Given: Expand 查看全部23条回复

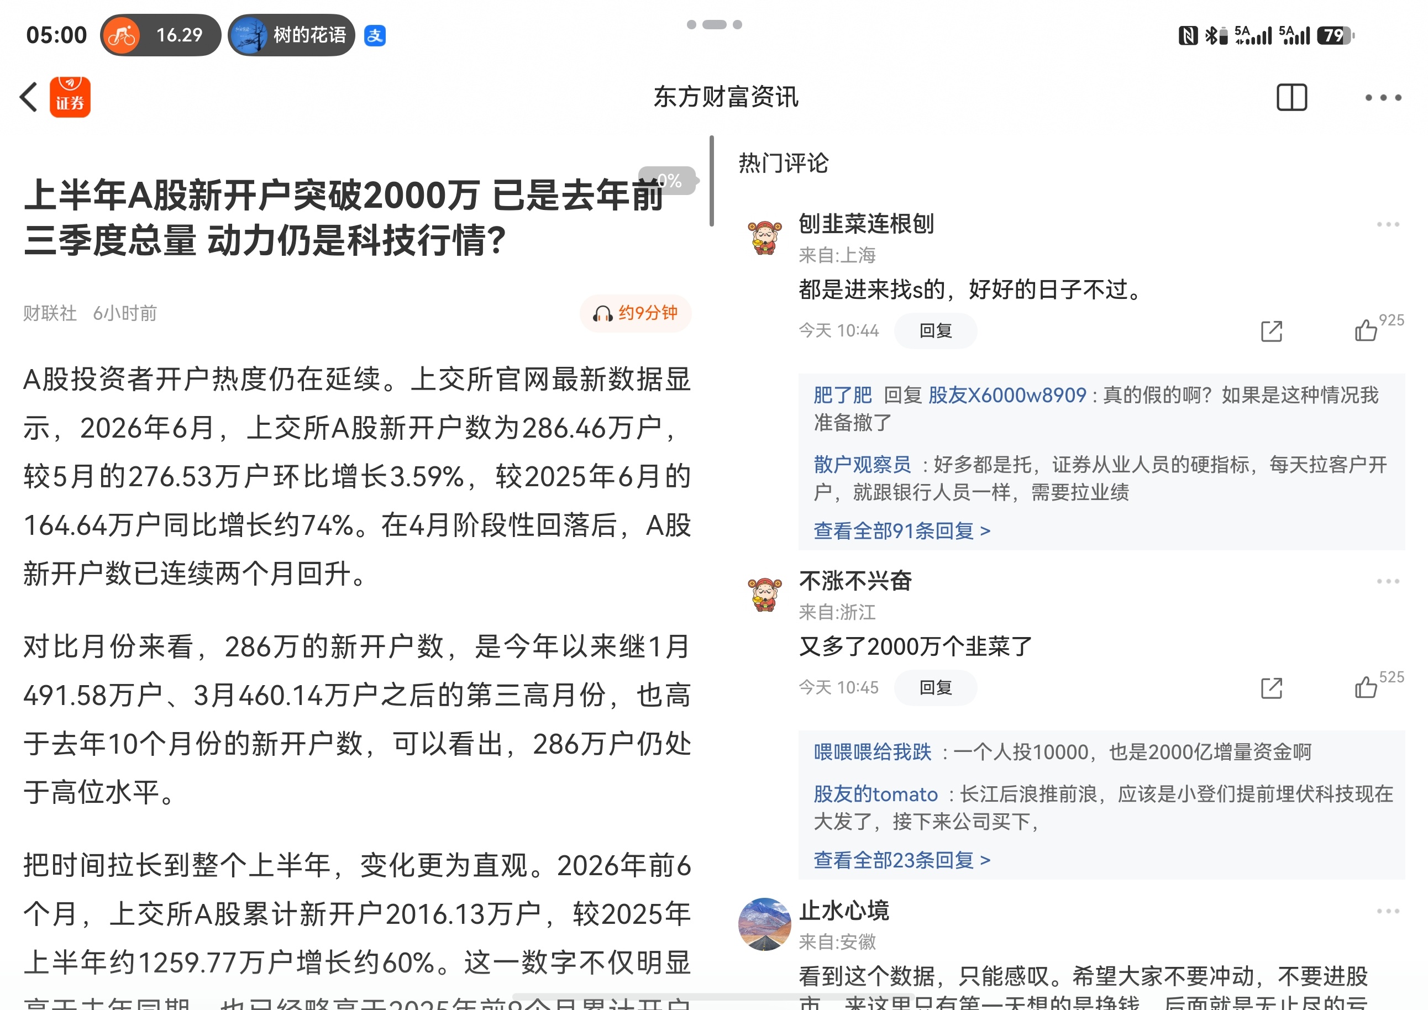Looking at the screenshot, I should click(902, 860).
